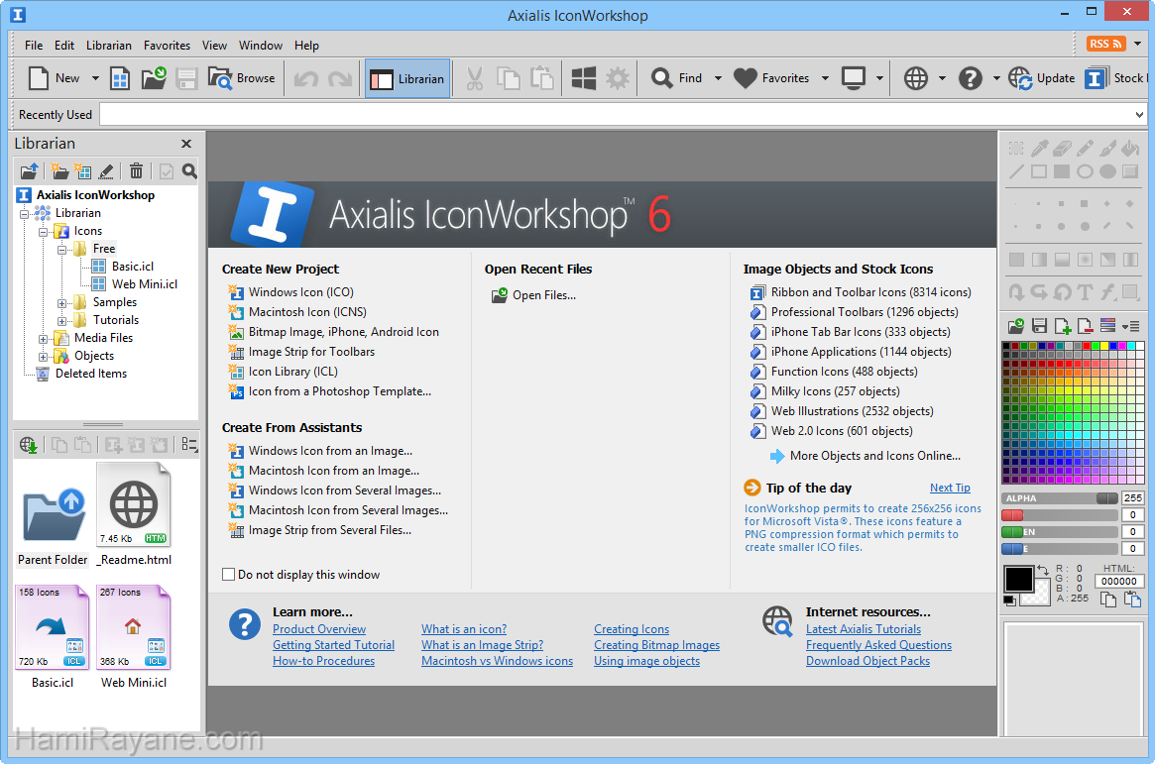This screenshot has height=764, width=1155.
Task: Click the trash delete icon in Librarian toolbar
Action: pyautogui.click(x=136, y=171)
